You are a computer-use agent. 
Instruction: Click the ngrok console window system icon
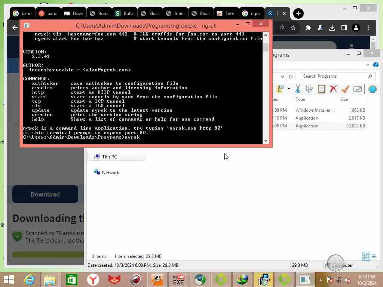coord(27,25)
